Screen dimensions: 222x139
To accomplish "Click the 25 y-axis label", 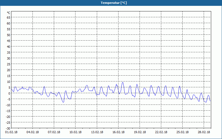I will click(x=9, y=64).
